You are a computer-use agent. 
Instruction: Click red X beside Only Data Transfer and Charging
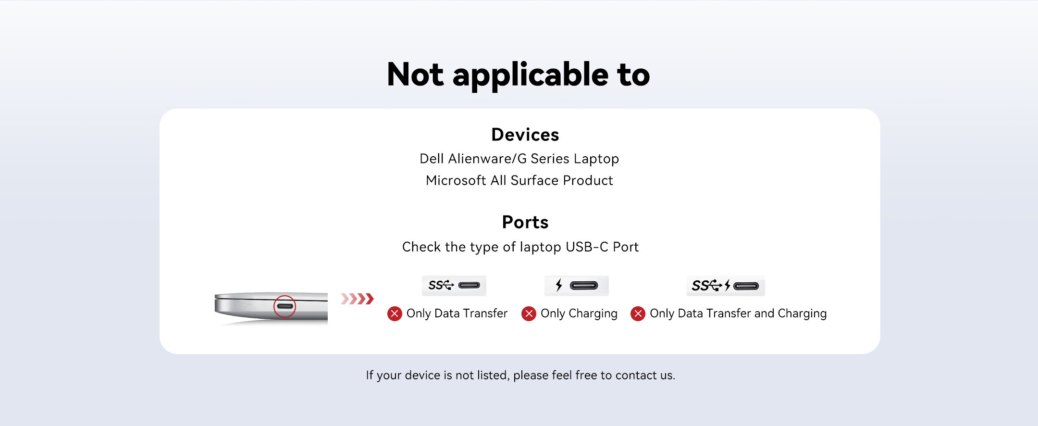(x=638, y=314)
